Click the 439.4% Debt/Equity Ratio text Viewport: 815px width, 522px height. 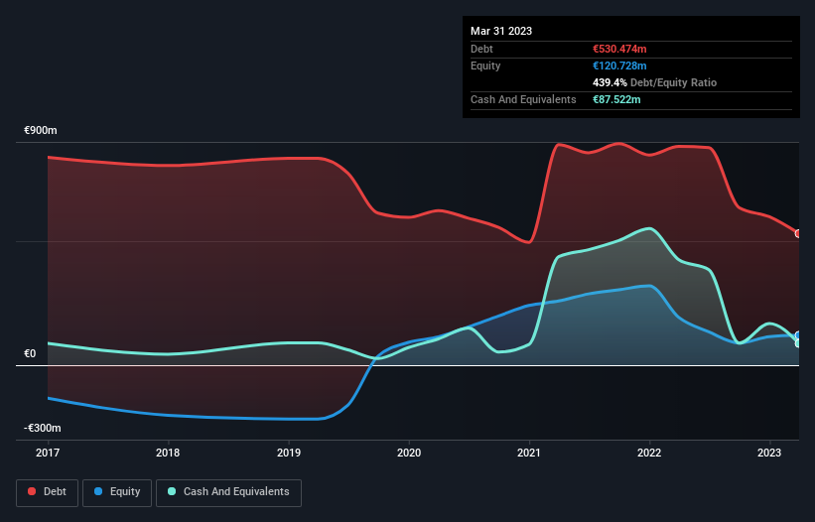coord(654,82)
